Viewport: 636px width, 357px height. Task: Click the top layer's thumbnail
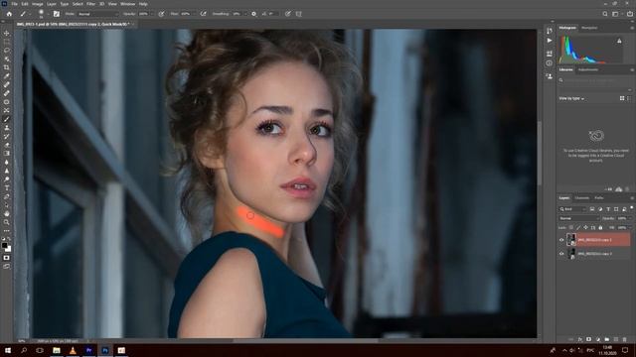[x=571, y=240]
